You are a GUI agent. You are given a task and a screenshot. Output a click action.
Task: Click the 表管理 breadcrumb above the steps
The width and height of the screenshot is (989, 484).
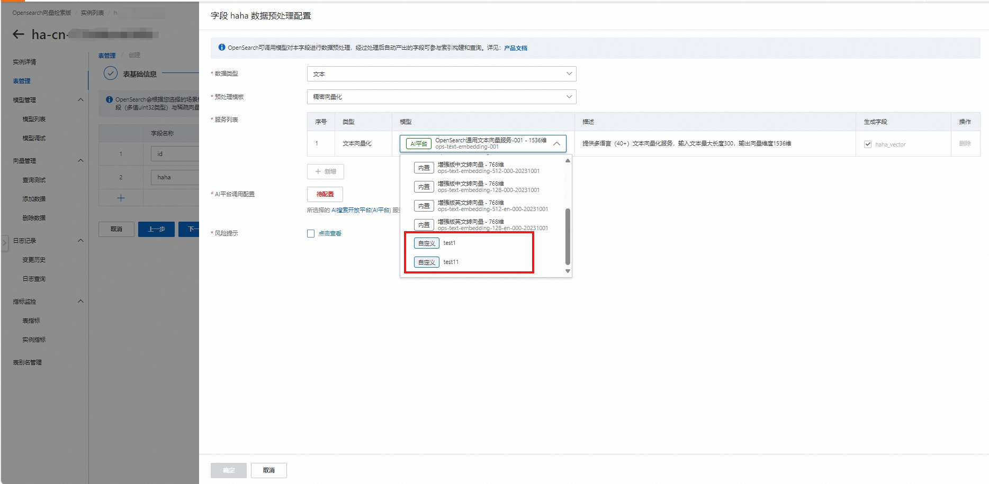107,56
